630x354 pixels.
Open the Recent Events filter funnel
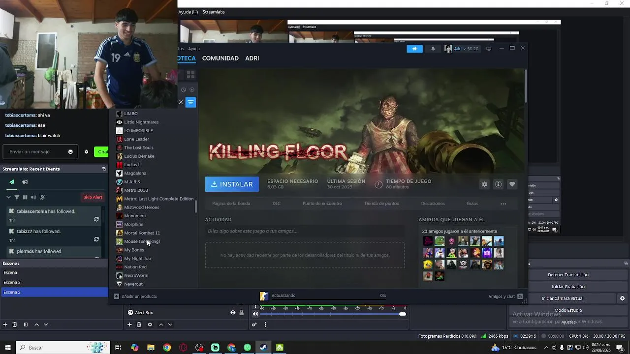17,197
